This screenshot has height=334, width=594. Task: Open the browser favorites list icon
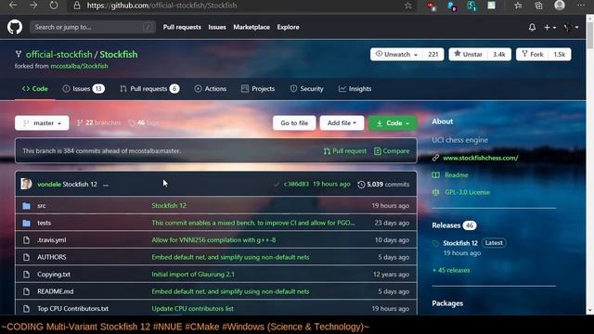[x=518, y=6]
